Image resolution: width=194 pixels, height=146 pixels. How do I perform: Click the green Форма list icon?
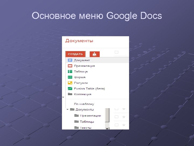coord(70,77)
